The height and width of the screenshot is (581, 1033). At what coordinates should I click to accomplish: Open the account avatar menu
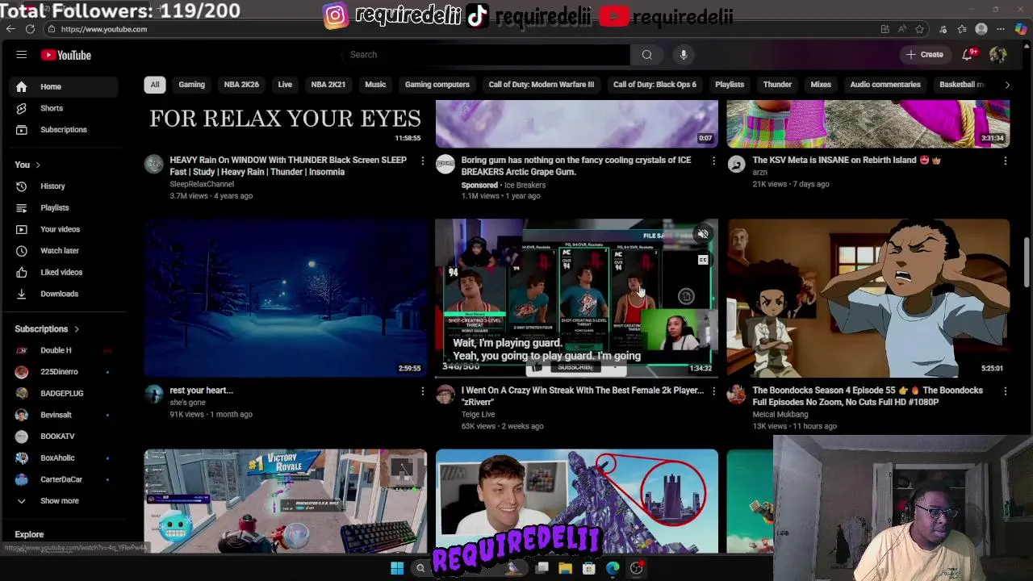point(998,55)
